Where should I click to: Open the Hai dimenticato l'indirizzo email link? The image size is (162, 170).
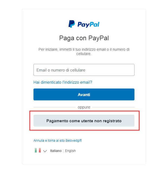coord(63,82)
